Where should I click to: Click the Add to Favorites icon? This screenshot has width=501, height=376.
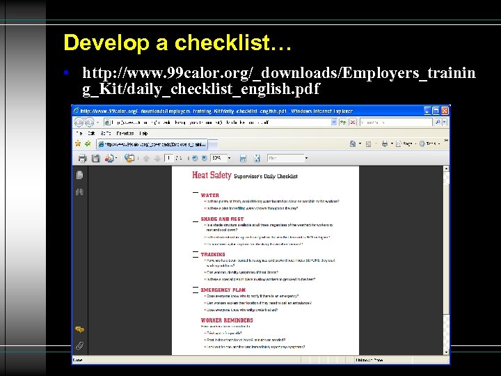coord(88,144)
